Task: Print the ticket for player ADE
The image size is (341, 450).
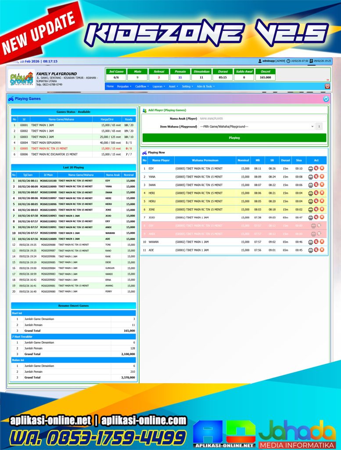Action: 311,250
